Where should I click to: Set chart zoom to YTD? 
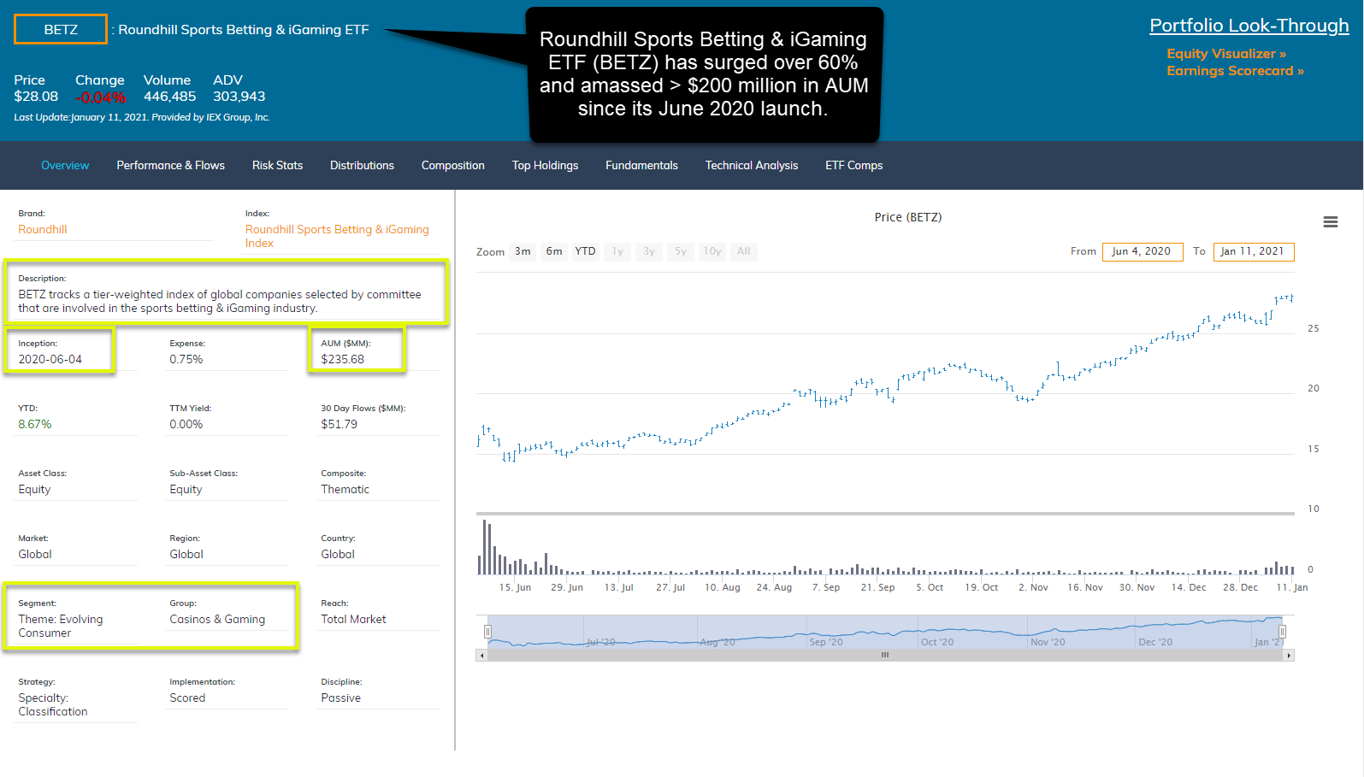pyautogui.click(x=585, y=251)
